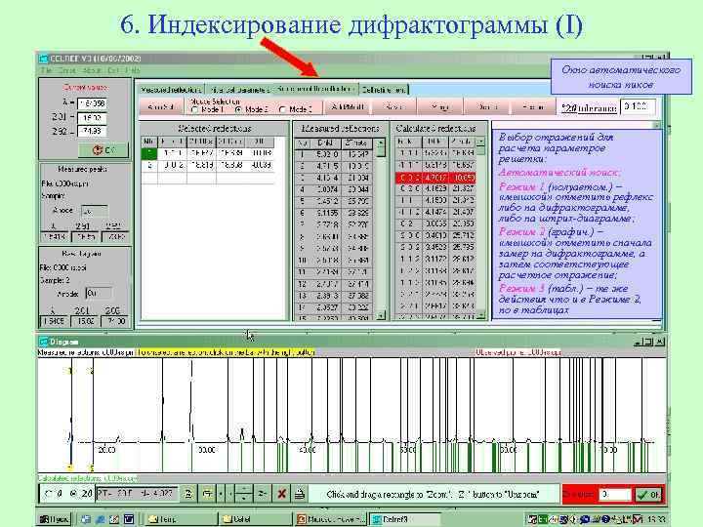Click the yellow icon in the Diagram toolbar
Image resolution: width=703 pixels, height=527 pixels.
click(207, 494)
